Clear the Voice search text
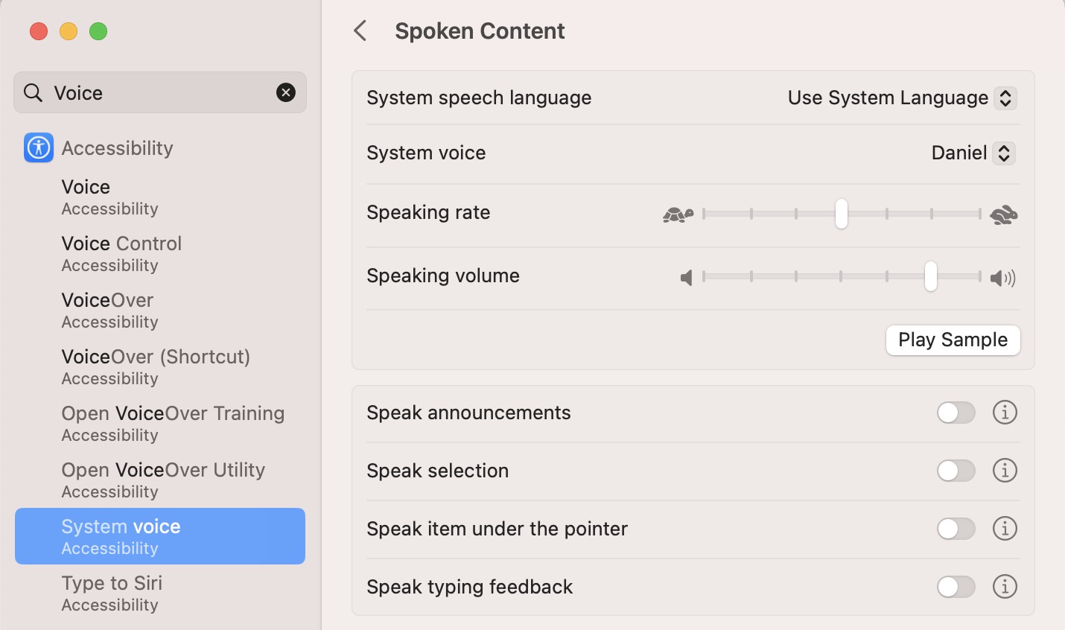 (x=286, y=92)
